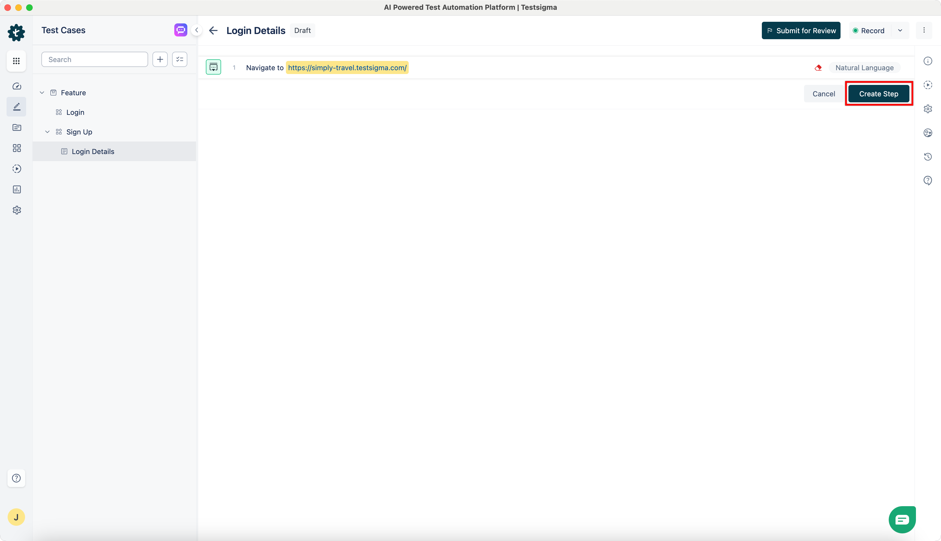Collapse the Sign Up tree node
941x541 pixels.
coord(47,132)
